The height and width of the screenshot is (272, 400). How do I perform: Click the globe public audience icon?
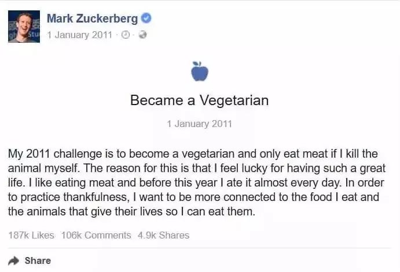(x=142, y=35)
